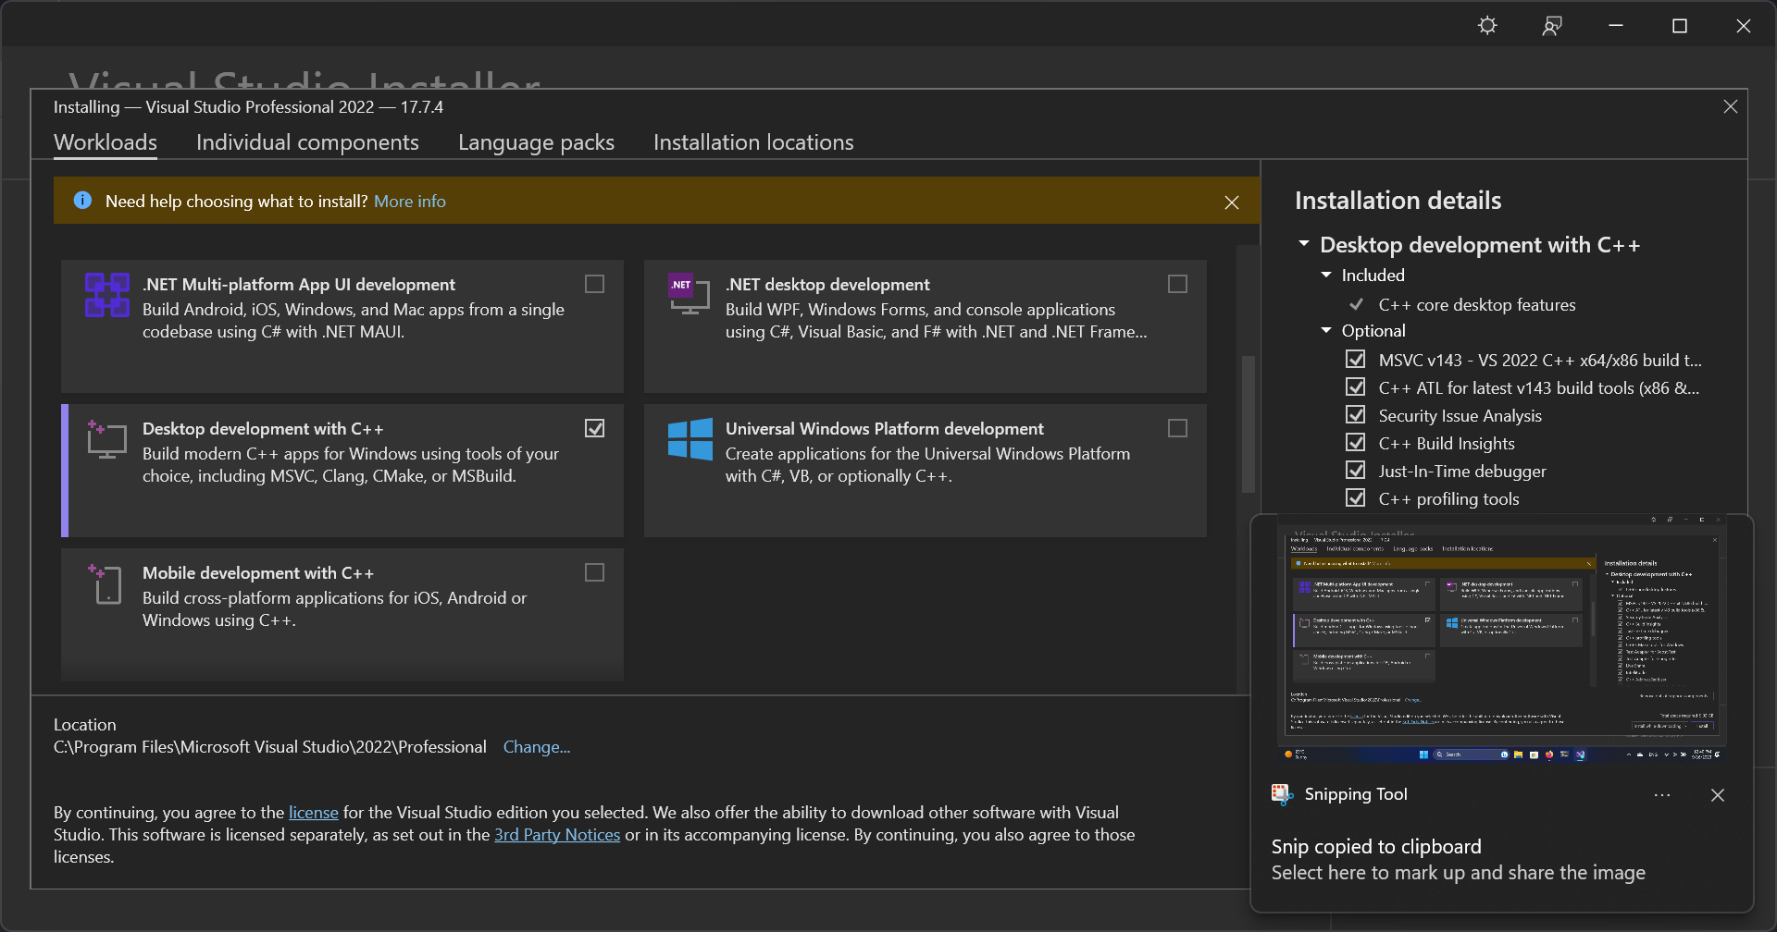This screenshot has width=1777, height=932.
Task: Uncheck Just-In-Time debugger option
Action: pos(1356,470)
